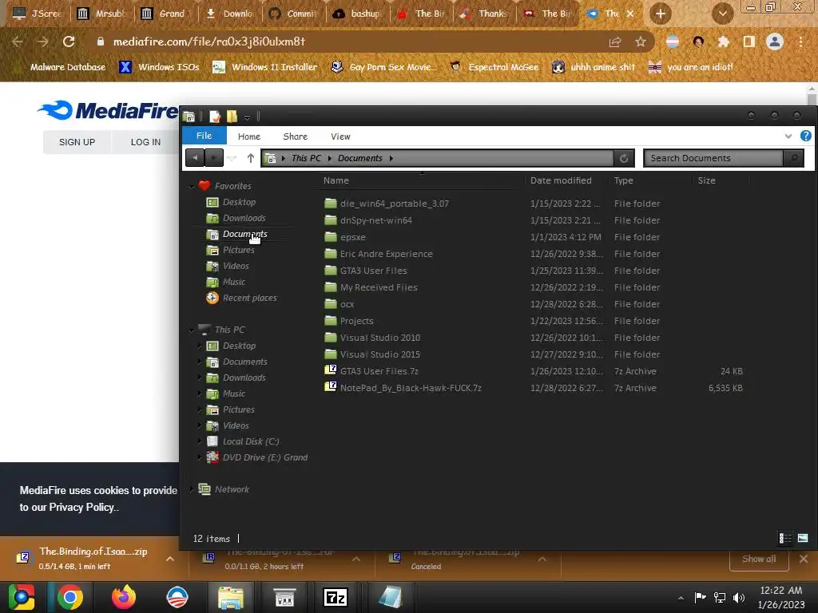
Task: Switch to the bashupload browser tab
Action: [359, 14]
